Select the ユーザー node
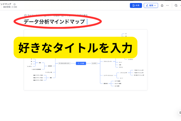 [x=94, y=63]
